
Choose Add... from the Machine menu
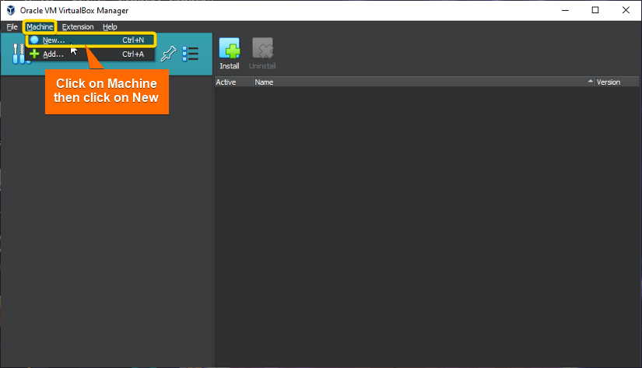tap(91, 54)
